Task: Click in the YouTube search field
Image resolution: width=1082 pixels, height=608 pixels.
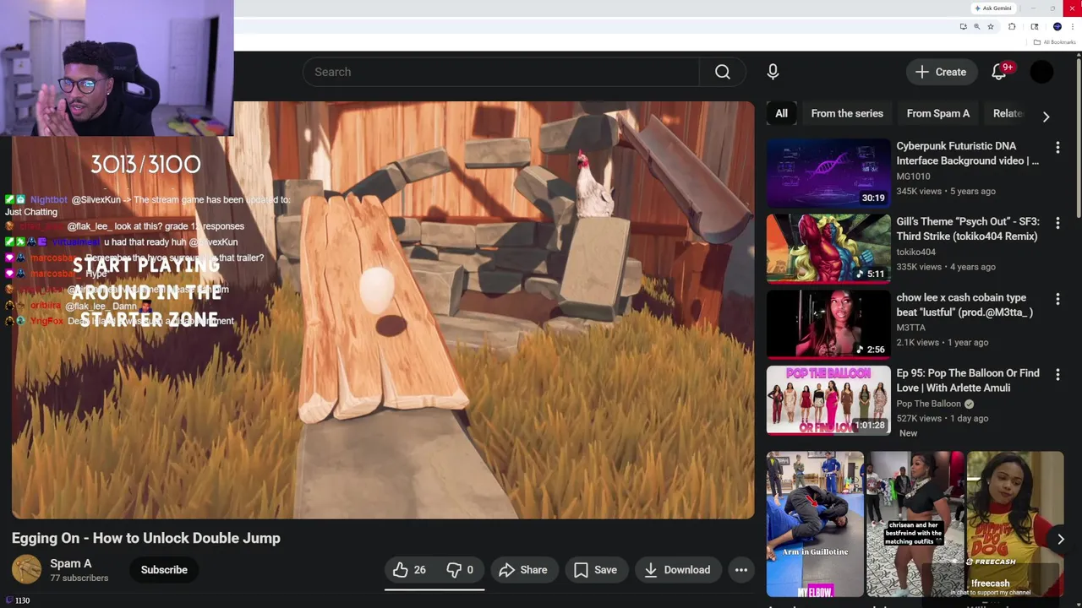Action: [501, 72]
